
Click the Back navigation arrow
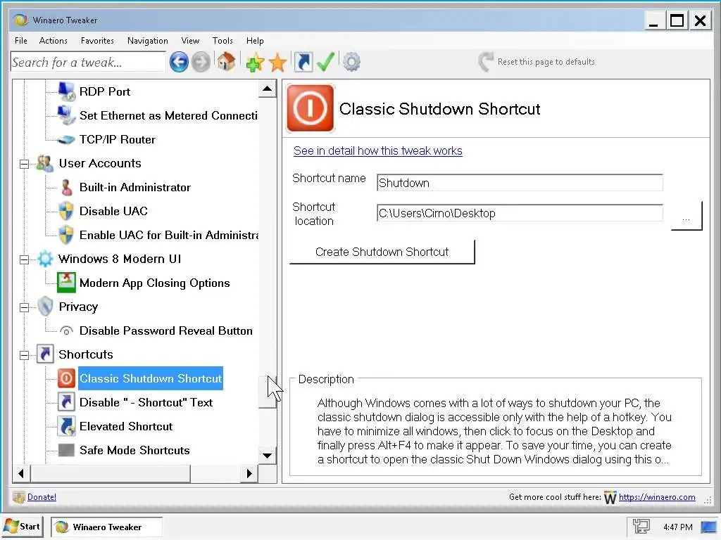click(x=178, y=62)
